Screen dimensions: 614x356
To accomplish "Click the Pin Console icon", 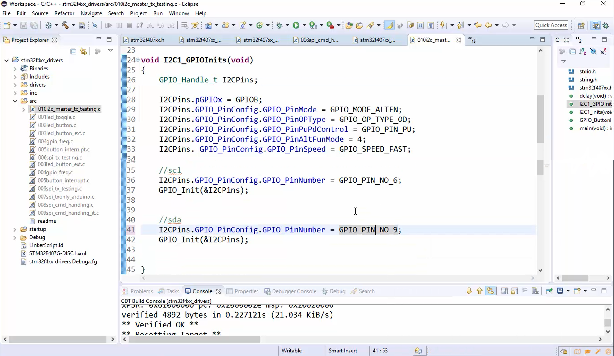I will click(x=549, y=291).
